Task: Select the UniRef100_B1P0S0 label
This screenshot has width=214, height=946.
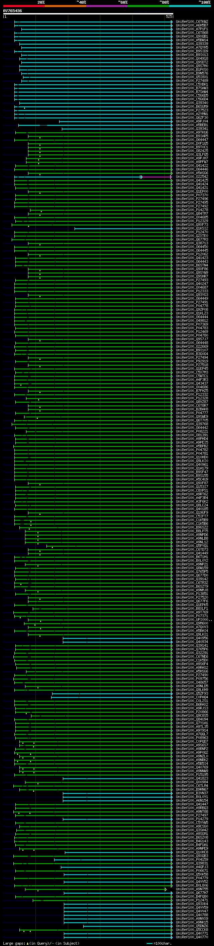Action: point(192,69)
